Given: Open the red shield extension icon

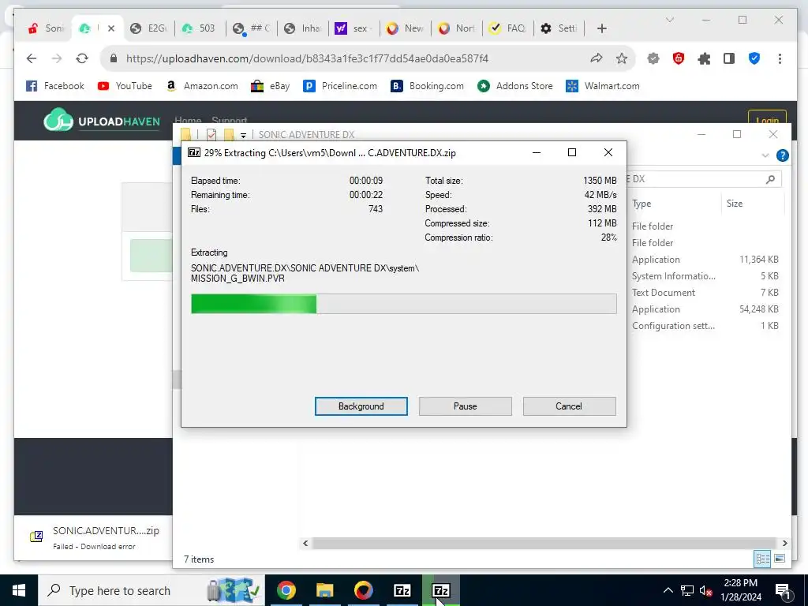Looking at the screenshot, I should coord(679,58).
